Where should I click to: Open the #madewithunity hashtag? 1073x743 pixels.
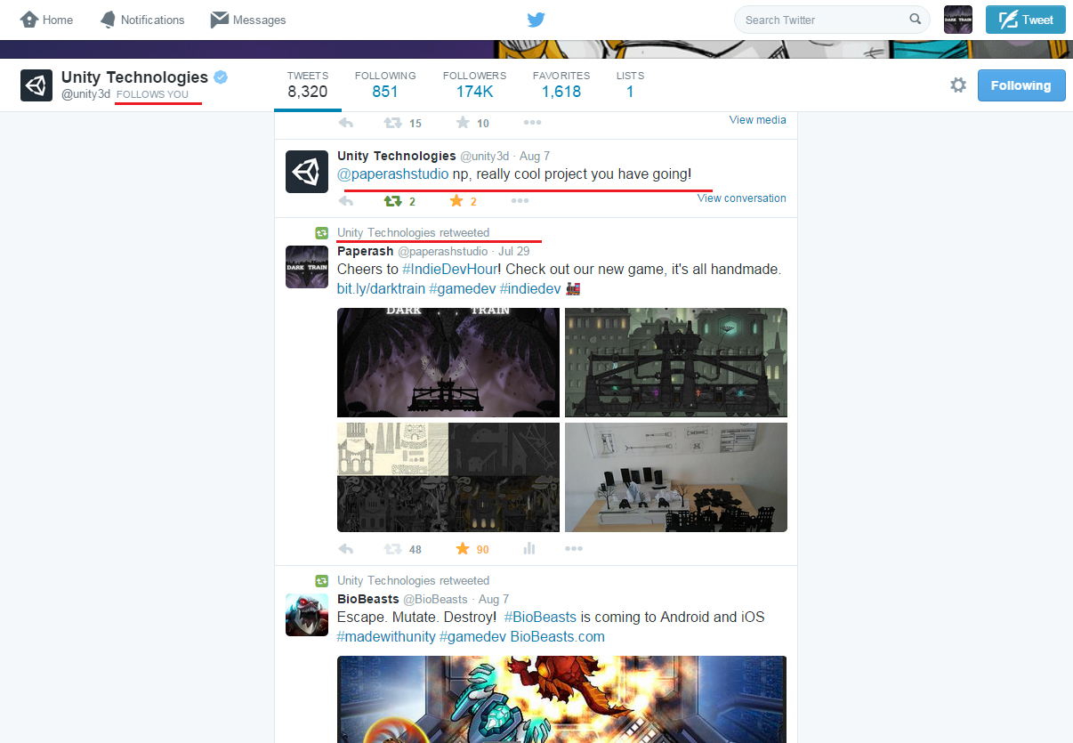[386, 637]
